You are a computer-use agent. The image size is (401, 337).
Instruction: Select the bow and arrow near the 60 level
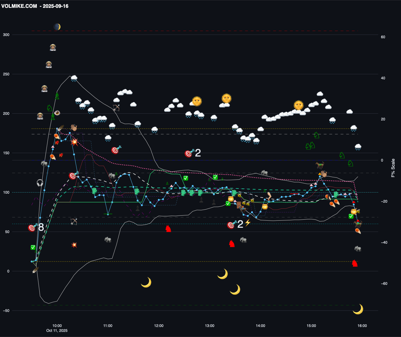74,222
